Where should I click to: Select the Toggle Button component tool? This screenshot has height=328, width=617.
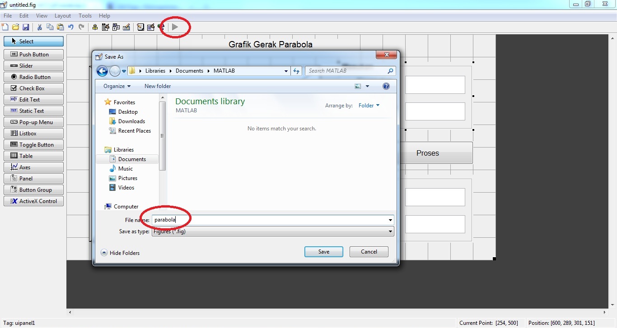point(34,145)
